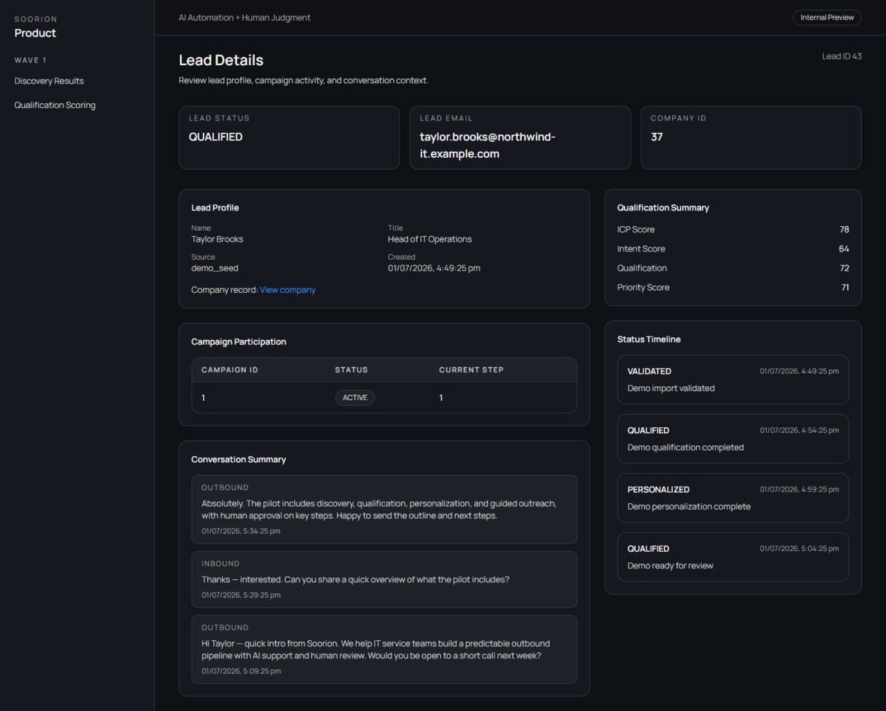Open Discovery Results in sidebar
This screenshot has width=886, height=711.
[x=49, y=81]
